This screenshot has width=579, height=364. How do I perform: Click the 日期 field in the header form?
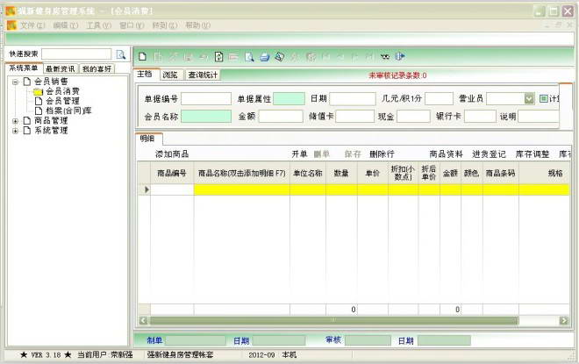tap(353, 98)
